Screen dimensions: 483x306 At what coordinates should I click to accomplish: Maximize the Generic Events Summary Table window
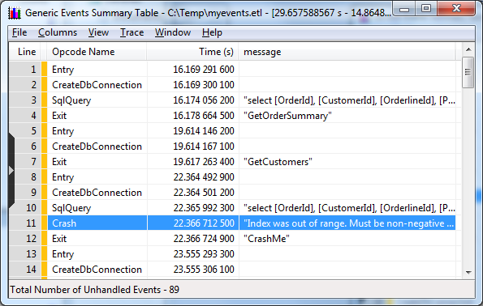pyautogui.click(x=426, y=9)
